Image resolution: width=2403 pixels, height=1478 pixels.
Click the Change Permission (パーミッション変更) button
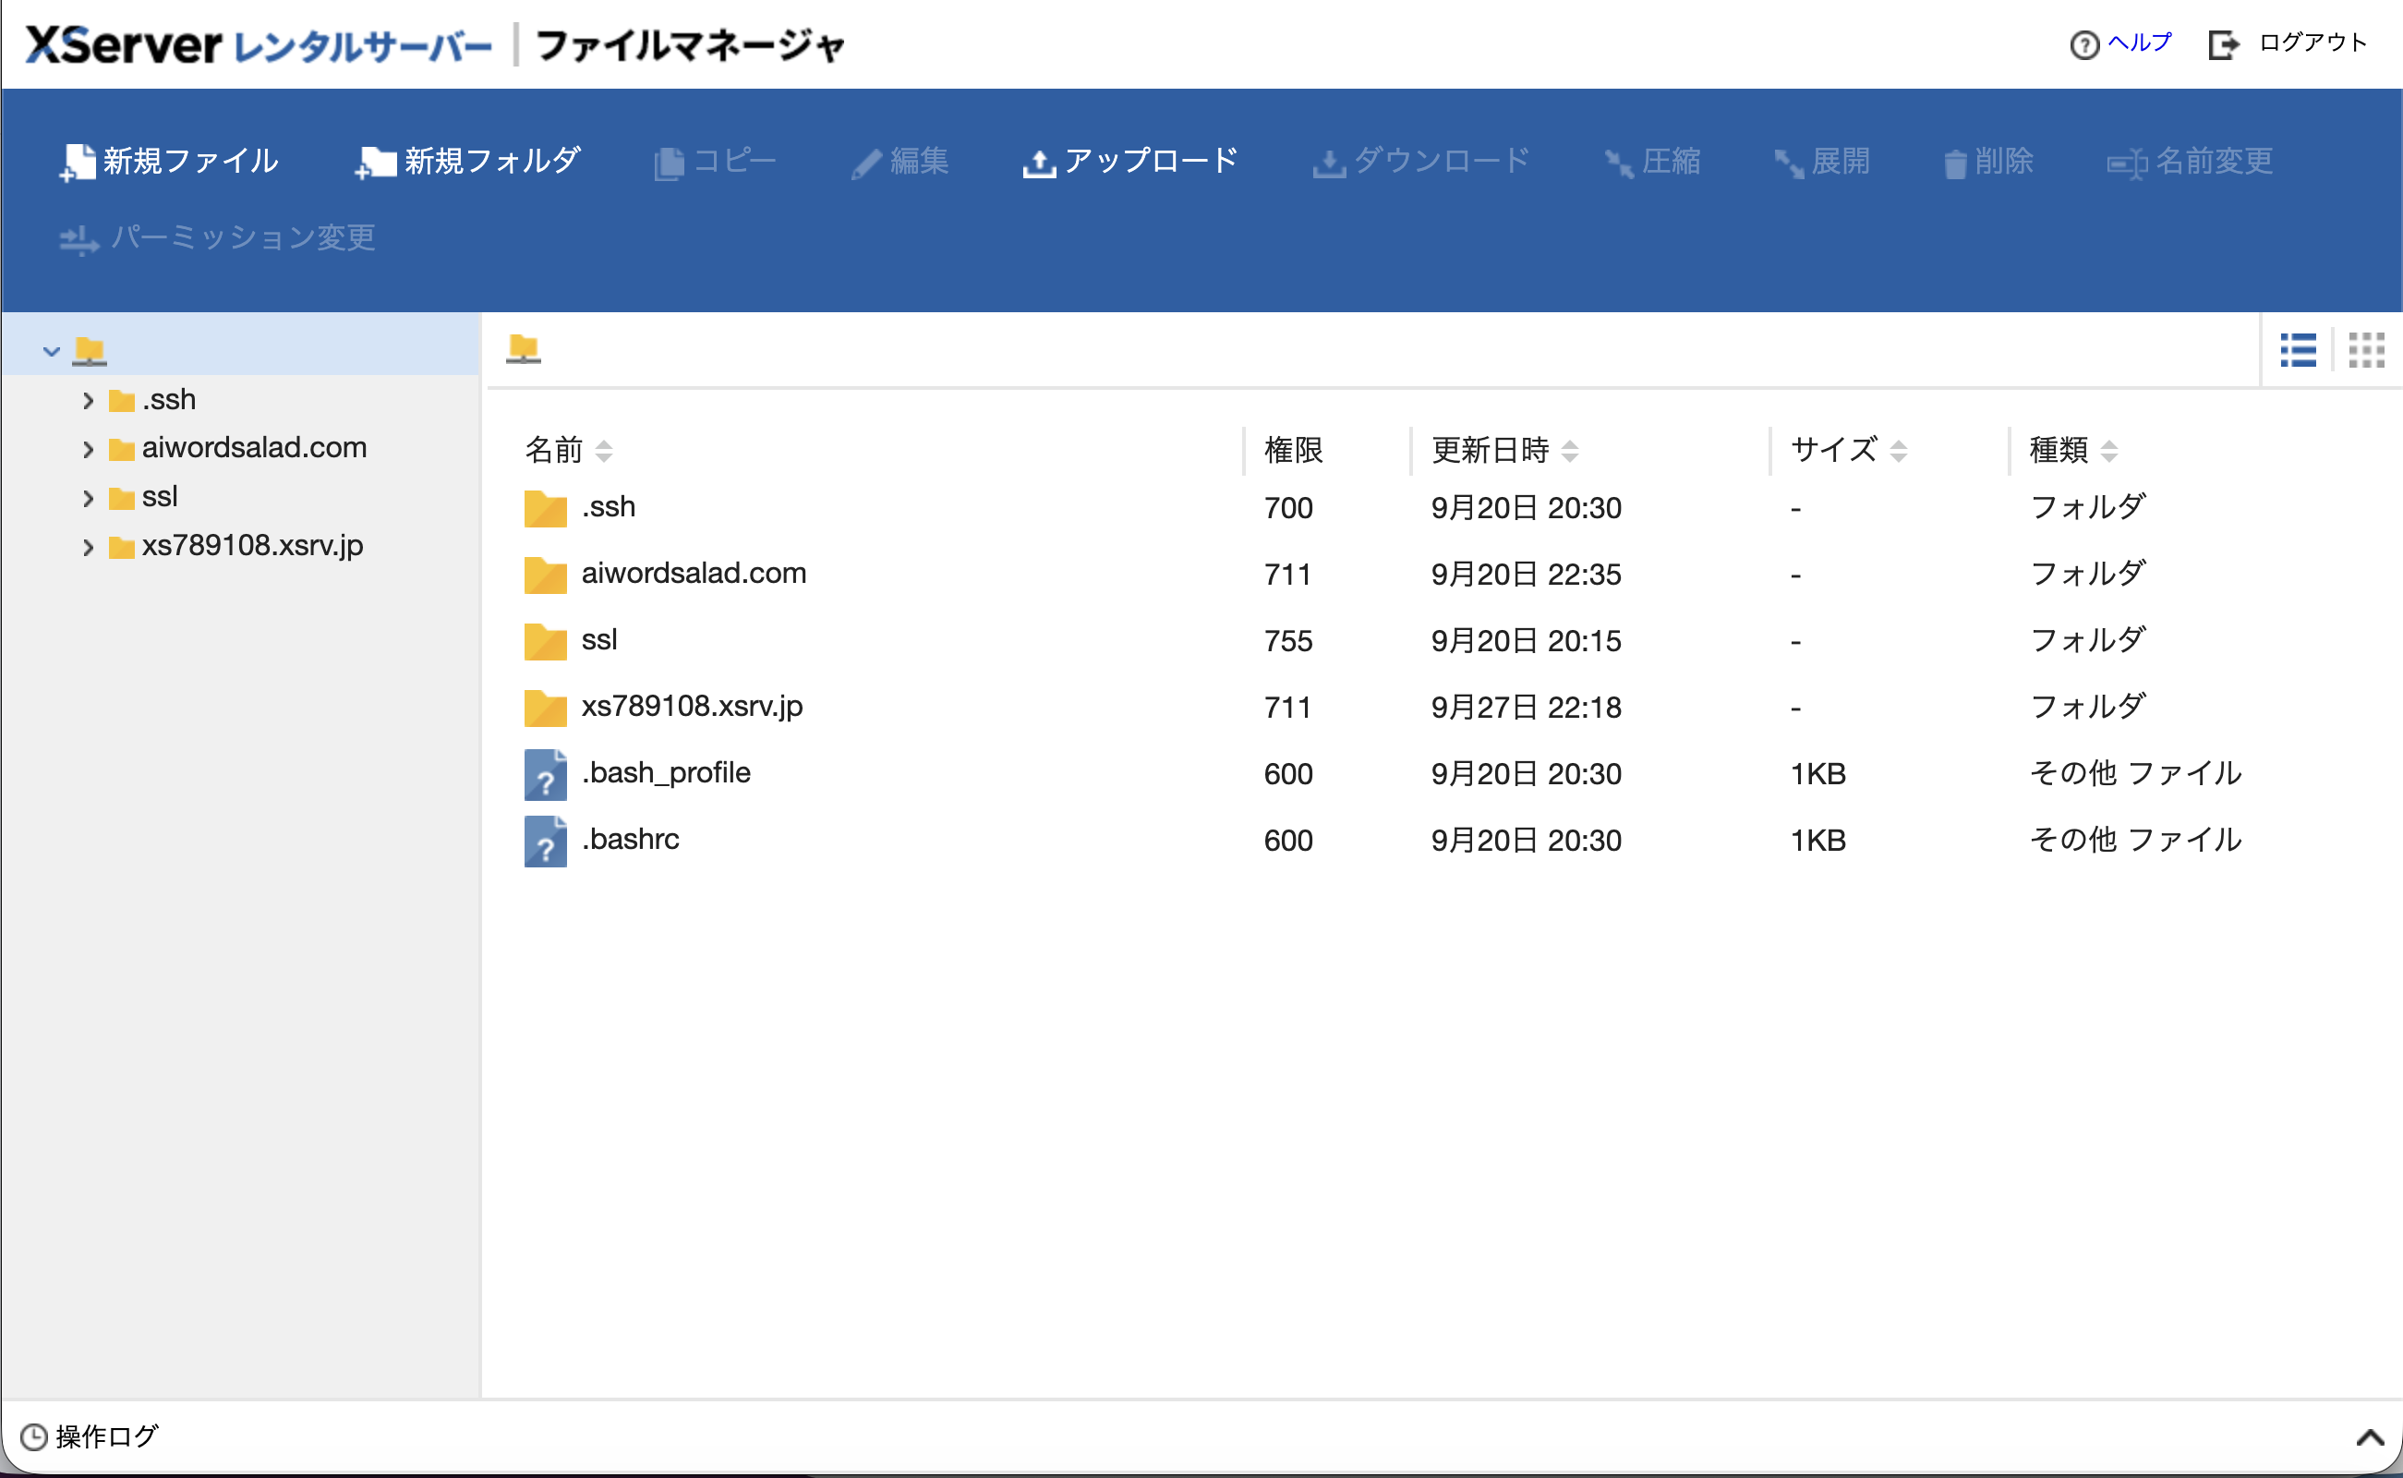pyautogui.click(x=217, y=237)
